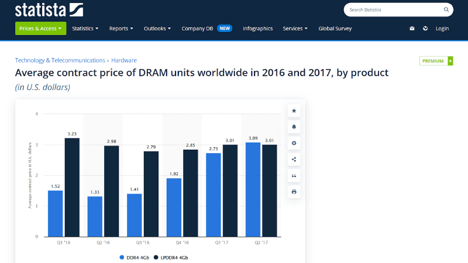
Task: Expand the Prices & Access dropdown
Action: click(x=40, y=29)
